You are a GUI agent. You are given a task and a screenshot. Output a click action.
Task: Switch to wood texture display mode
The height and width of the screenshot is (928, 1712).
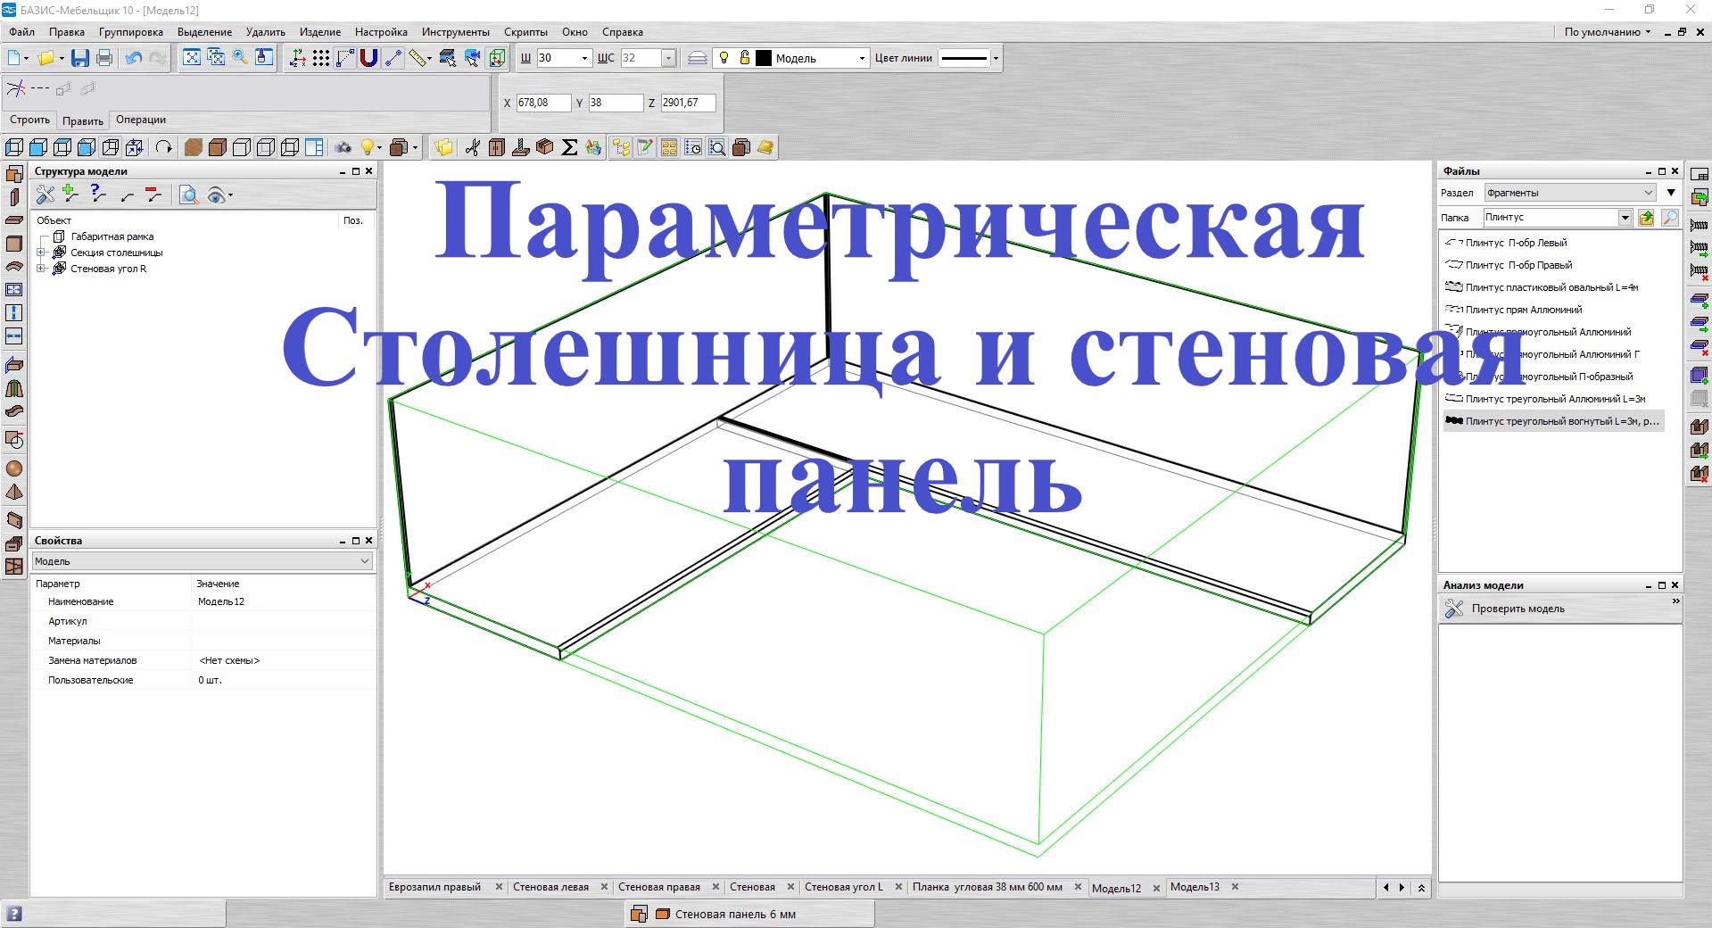[193, 147]
